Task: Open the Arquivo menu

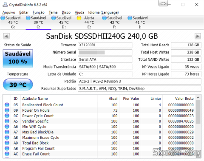Action: coord(8,12)
